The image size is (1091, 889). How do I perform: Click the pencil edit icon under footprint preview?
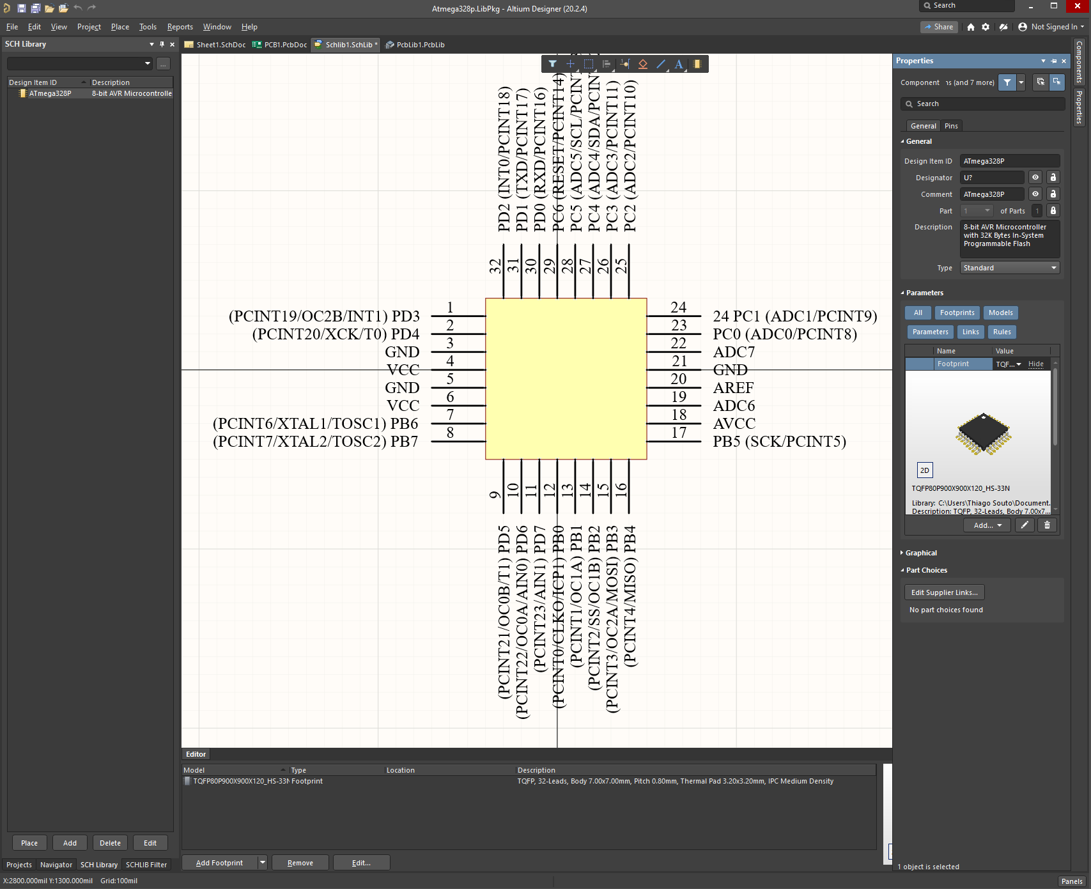1025,525
